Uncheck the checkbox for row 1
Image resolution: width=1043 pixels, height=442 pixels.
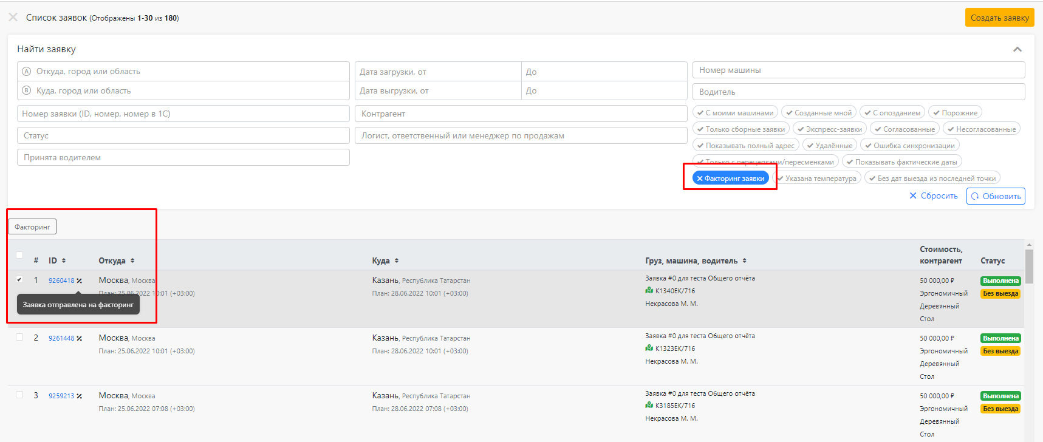pos(19,279)
